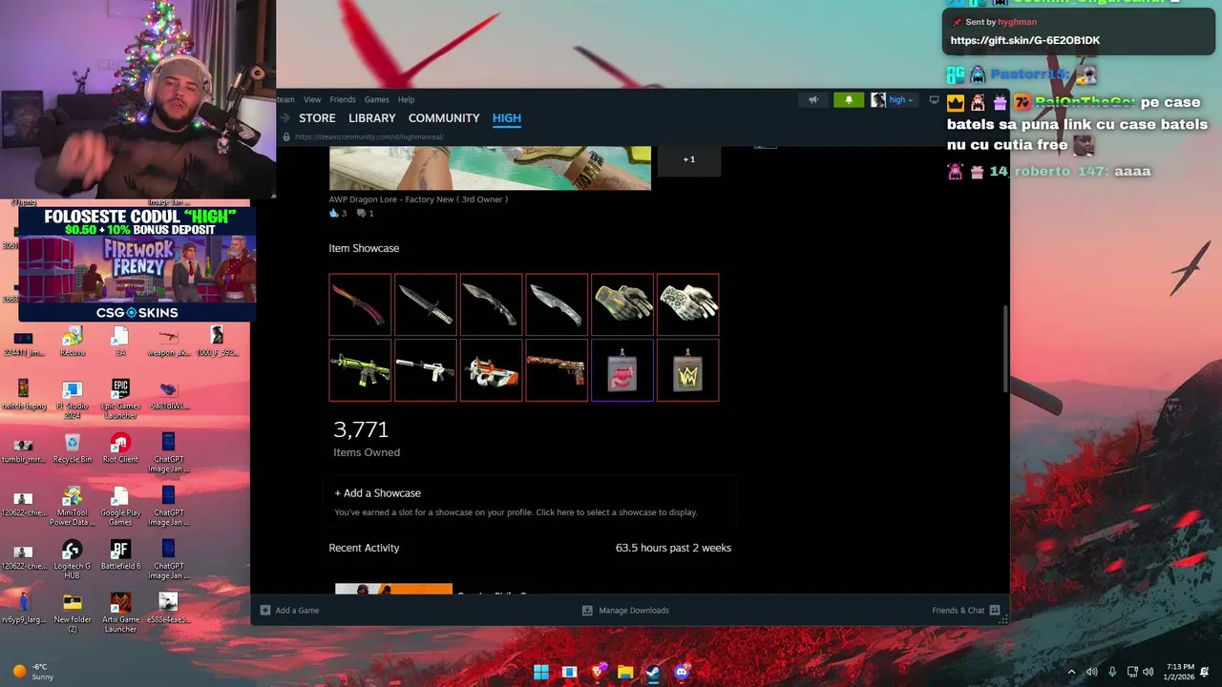Open the AWP Dragon Lore screenshot image
Screen dimensions: 1222x687
tap(490, 168)
